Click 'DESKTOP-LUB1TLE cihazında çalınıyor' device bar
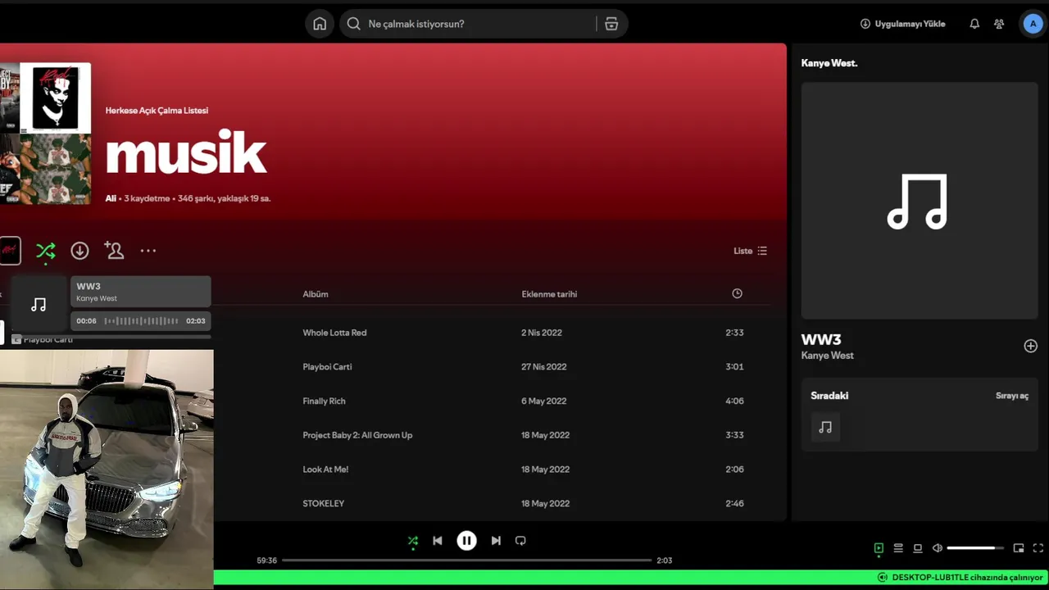This screenshot has width=1049, height=590. [x=960, y=578]
